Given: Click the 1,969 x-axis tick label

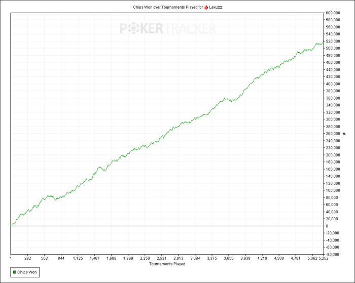Looking at the screenshot, I should (x=128, y=258).
